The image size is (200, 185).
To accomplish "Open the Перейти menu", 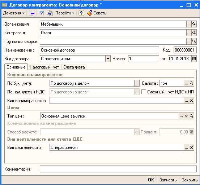I will [65, 13].
